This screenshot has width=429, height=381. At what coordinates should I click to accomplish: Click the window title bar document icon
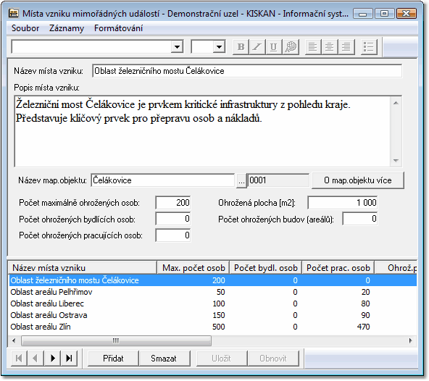[13, 13]
